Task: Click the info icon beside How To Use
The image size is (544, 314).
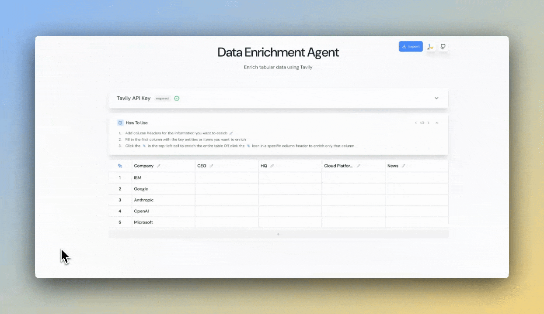Action: (120, 123)
